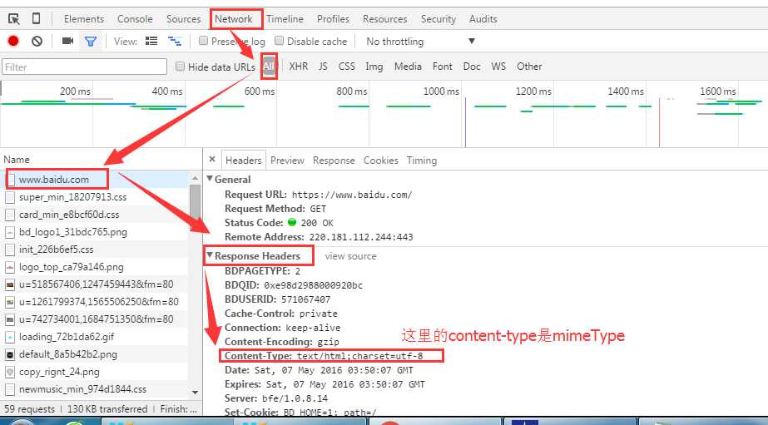Screen dimensions: 768x425
Task: Open the Console panel tab
Action: coord(135,19)
